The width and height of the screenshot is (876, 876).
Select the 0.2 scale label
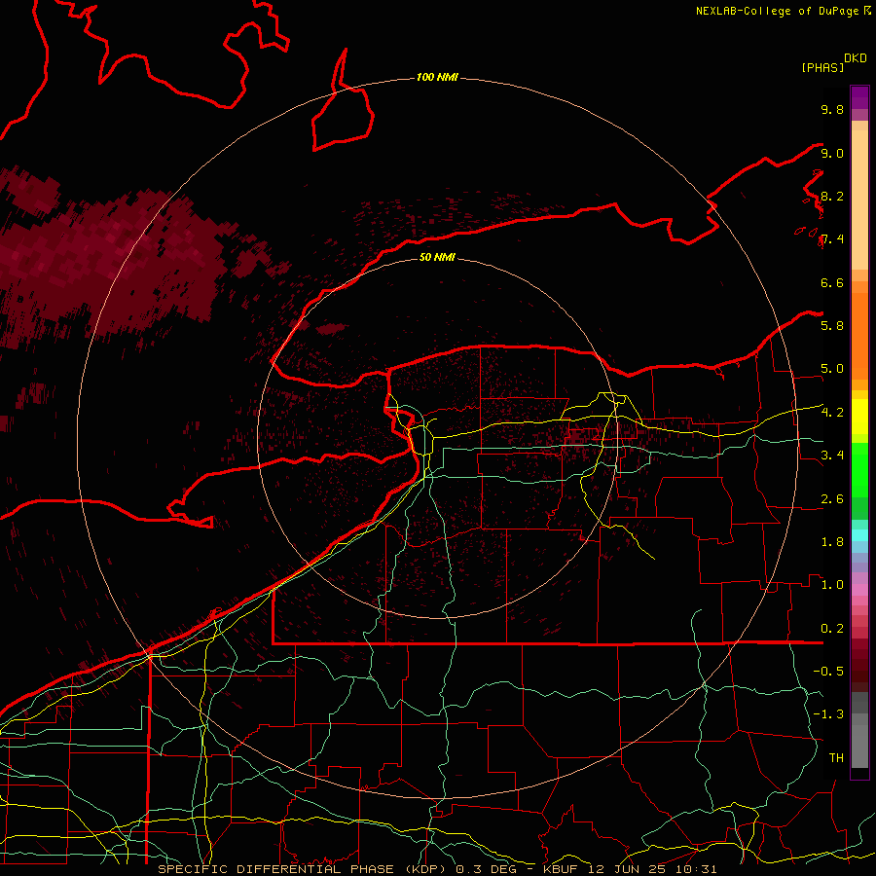[832, 628]
